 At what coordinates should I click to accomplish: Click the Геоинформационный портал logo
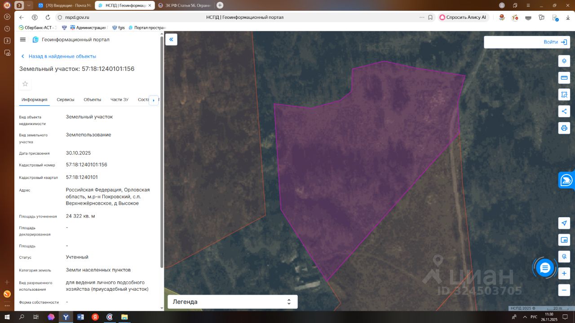point(71,39)
